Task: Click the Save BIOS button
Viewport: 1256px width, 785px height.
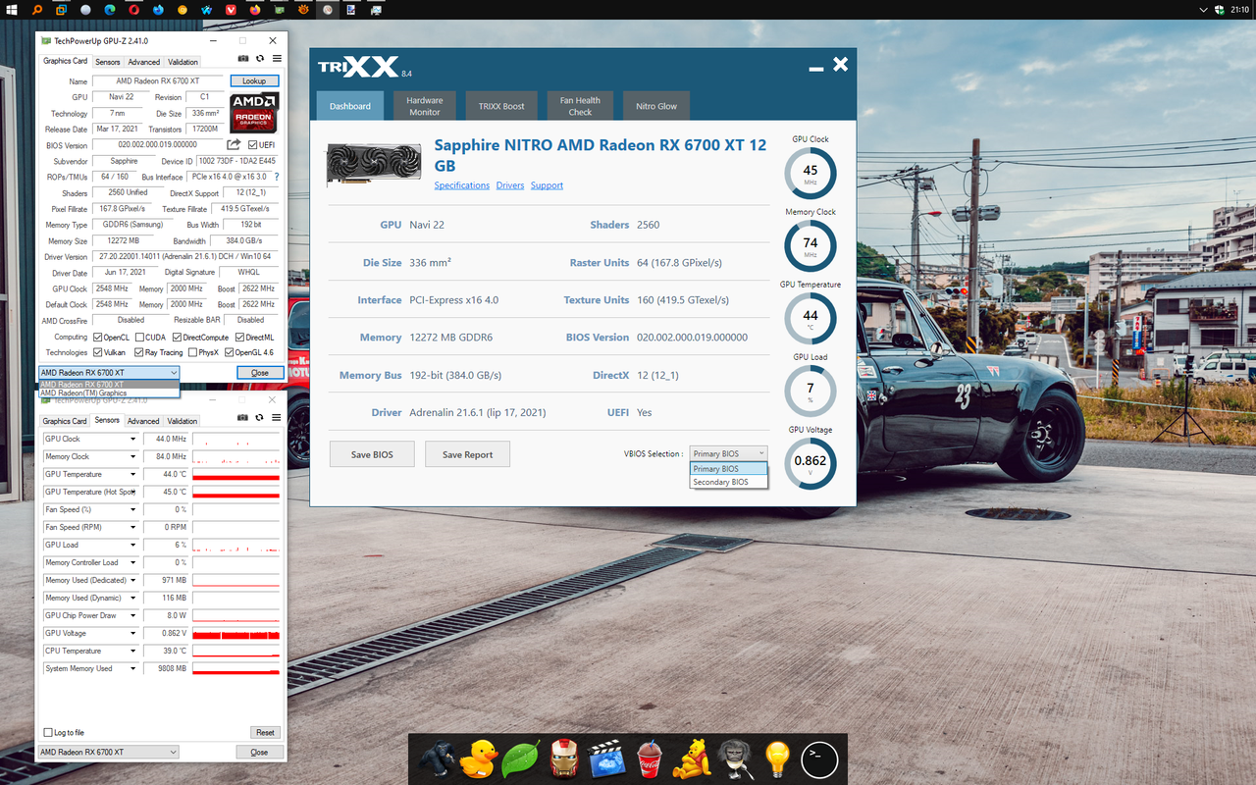Action: click(372, 453)
